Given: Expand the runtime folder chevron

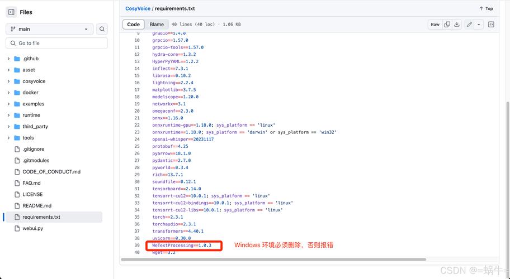Looking at the screenshot, I should pyautogui.click(x=8, y=115).
